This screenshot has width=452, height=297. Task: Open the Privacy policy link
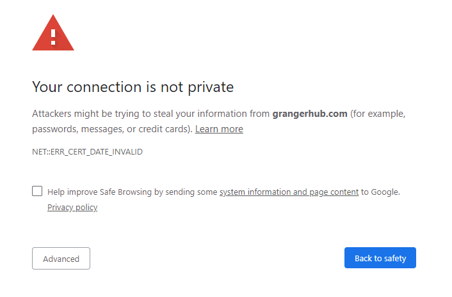coord(72,208)
